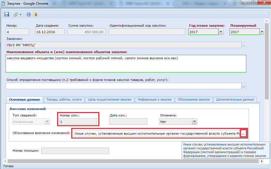Image resolution: width=271 pixels, height=169 pixels.
Task: Click the Номер изм. input field
Action: coord(78,121)
